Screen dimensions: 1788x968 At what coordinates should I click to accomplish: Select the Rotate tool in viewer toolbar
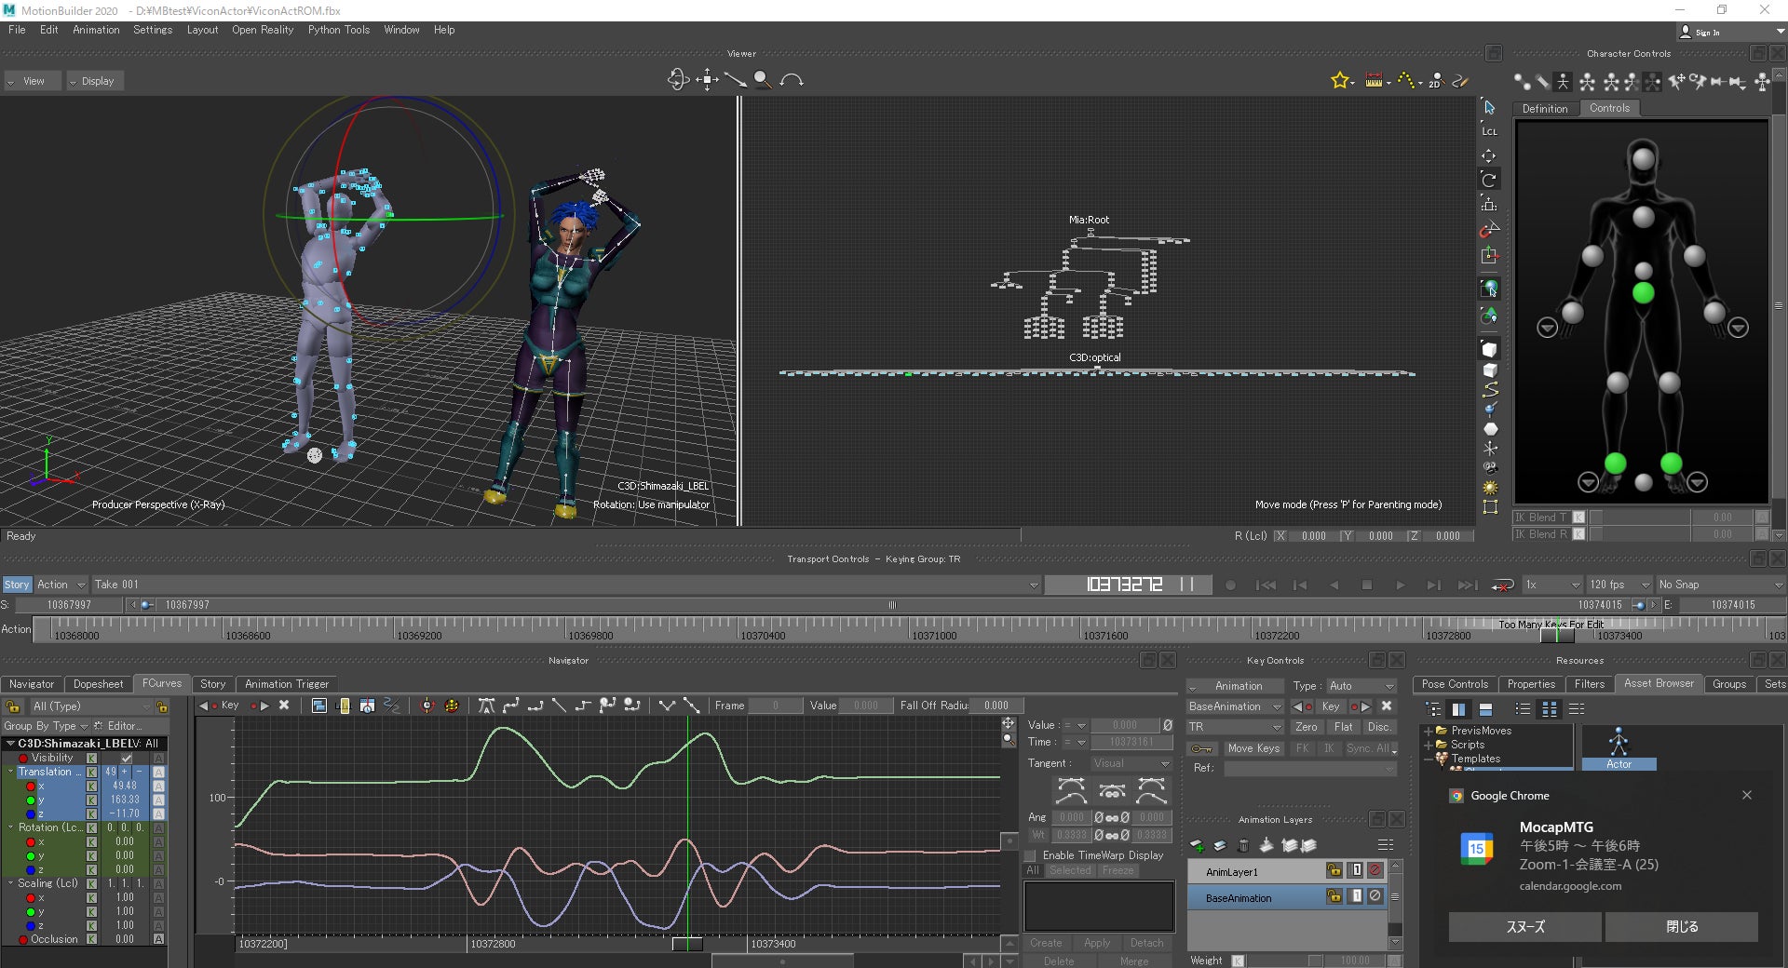coord(1488,180)
